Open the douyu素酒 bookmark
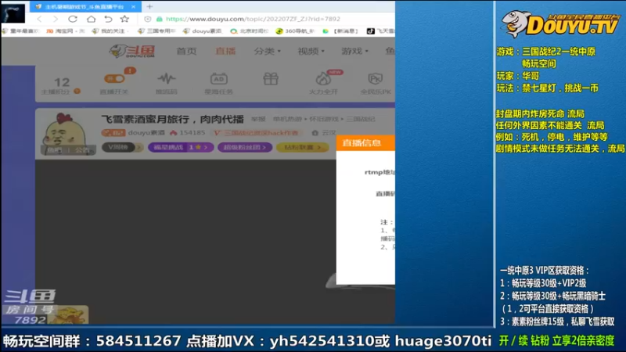The image size is (626, 352). [x=202, y=31]
